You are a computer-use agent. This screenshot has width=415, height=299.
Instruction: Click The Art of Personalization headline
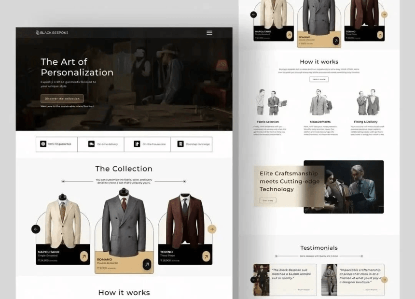77,67
